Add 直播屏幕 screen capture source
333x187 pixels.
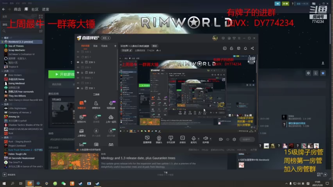(x=147, y=140)
